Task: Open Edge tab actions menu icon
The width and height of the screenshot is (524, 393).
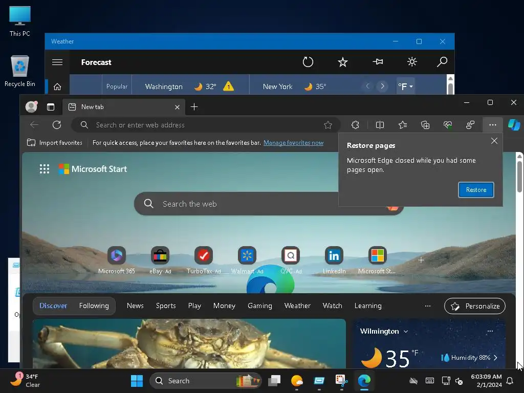Action: coord(51,107)
